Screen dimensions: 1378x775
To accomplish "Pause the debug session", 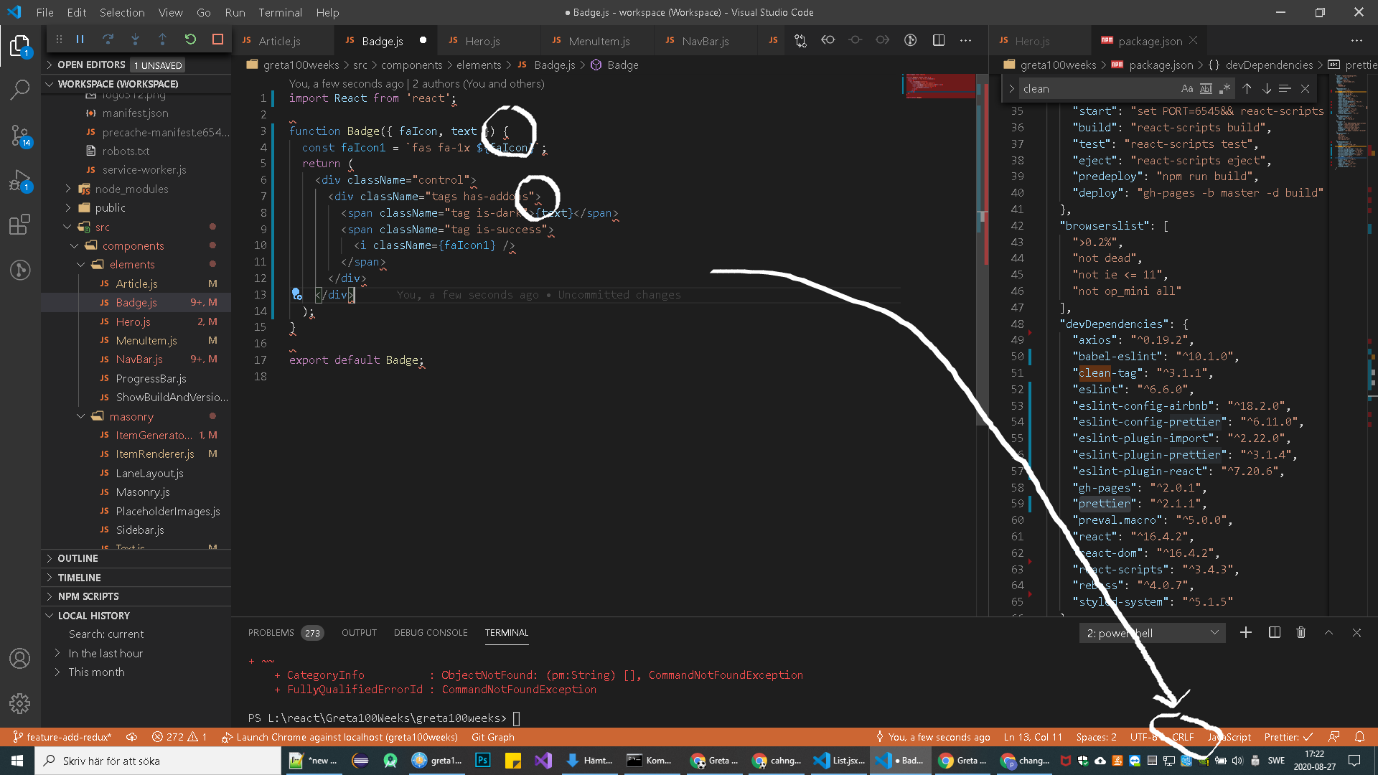I will coord(80,39).
